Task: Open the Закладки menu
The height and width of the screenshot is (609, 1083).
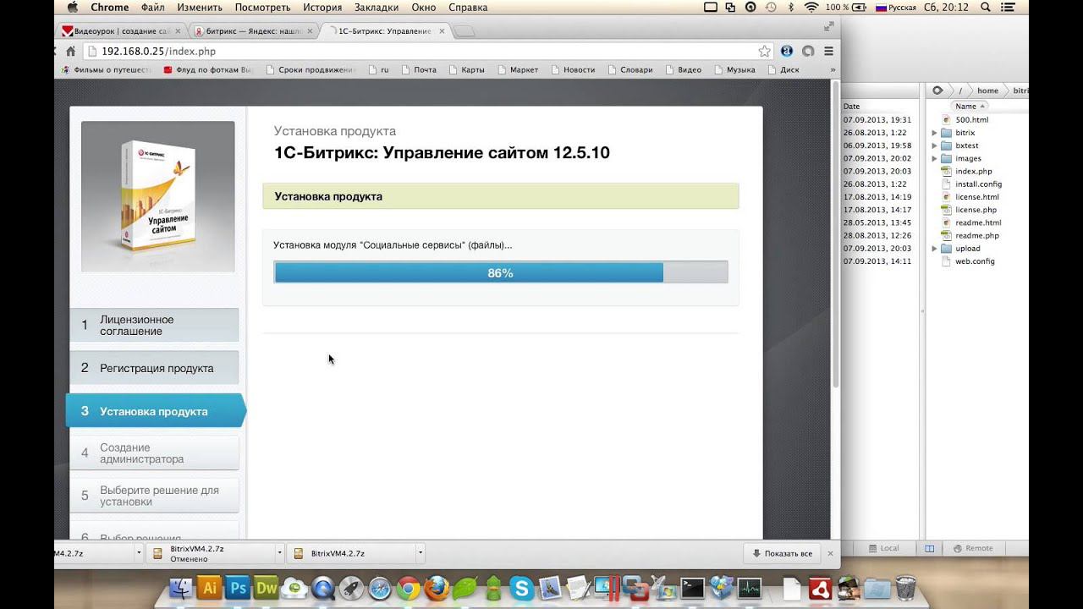Action: coord(377,8)
